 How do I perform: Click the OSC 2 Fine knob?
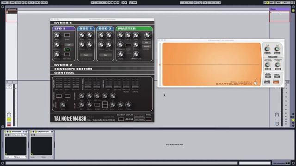click(x=109, y=35)
